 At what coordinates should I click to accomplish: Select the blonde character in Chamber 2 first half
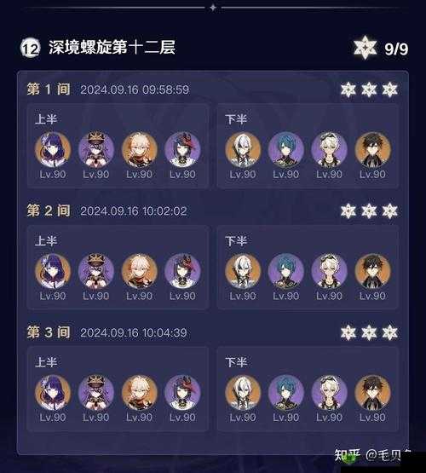point(139,271)
